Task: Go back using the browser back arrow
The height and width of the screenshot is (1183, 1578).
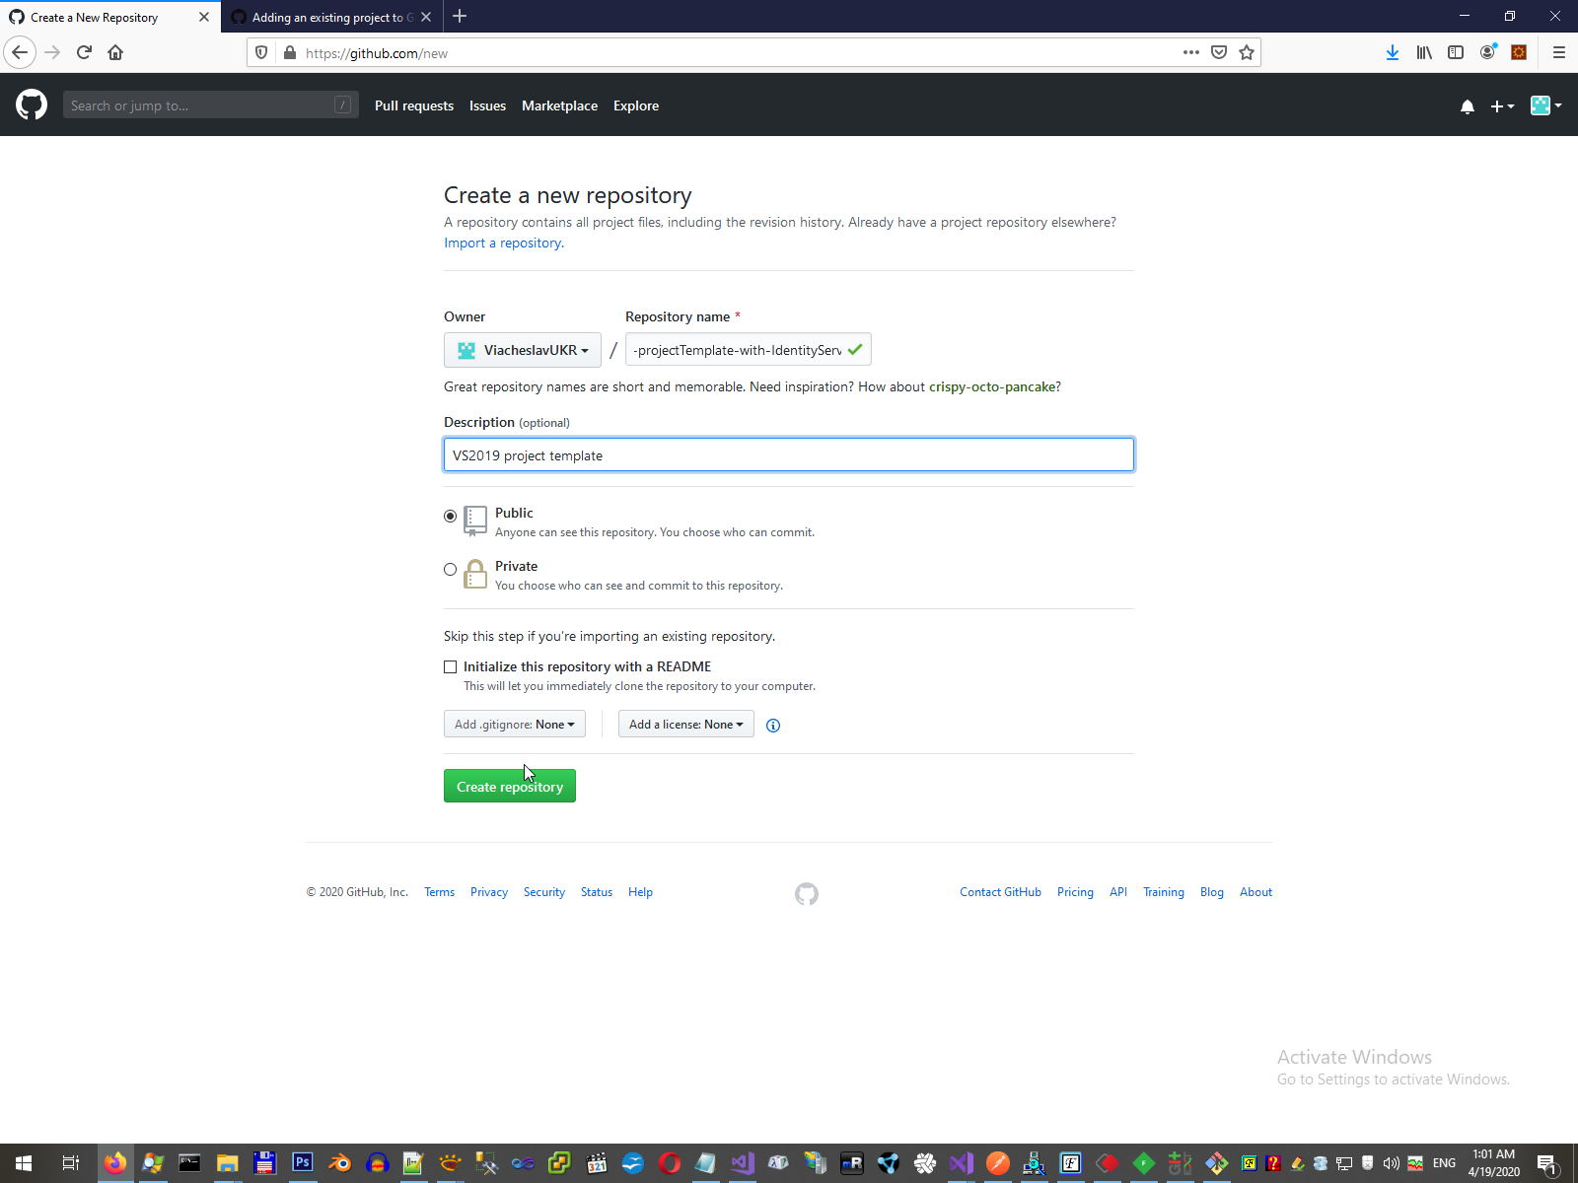Action: pos(20,52)
